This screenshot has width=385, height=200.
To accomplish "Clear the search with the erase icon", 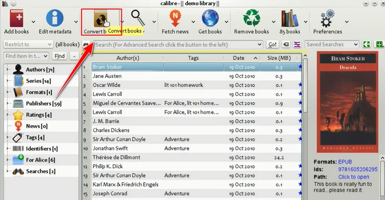I will pyautogui.click(x=286, y=44).
